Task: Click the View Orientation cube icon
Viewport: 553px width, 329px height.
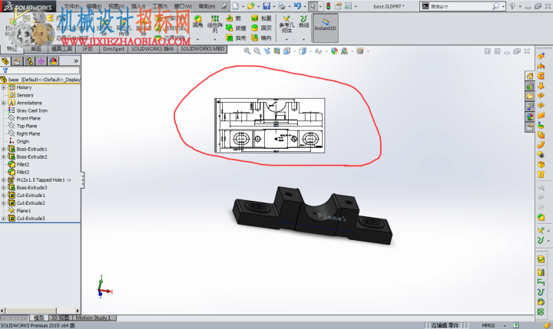Action: pos(286,51)
